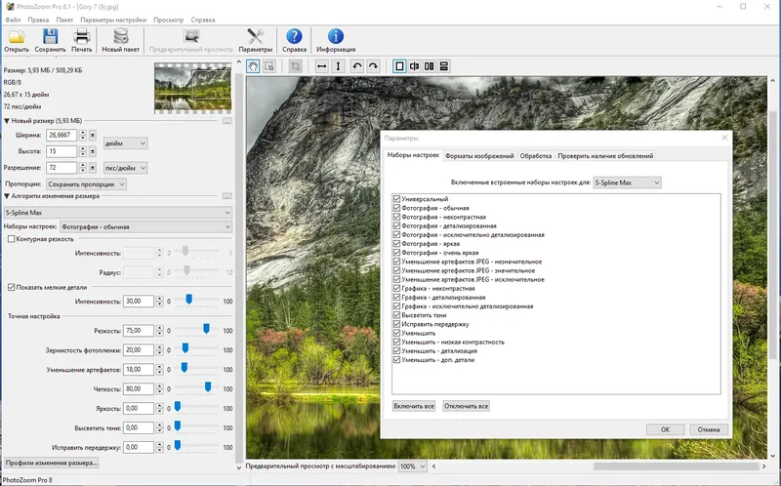The width and height of the screenshot is (781, 486).
Task: Open an image with the Открыть icon
Action: [17, 40]
